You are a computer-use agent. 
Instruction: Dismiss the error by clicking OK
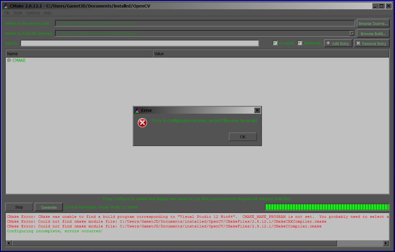tap(243, 137)
